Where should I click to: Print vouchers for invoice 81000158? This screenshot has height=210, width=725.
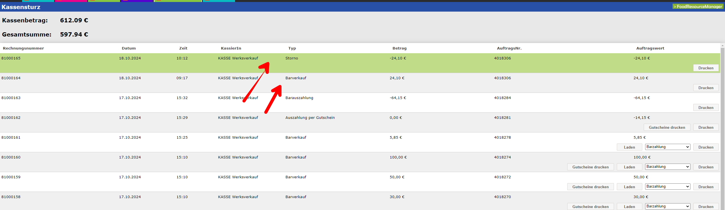(590, 207)
